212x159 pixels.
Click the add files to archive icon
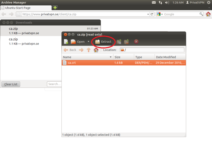tap(119, 42)
